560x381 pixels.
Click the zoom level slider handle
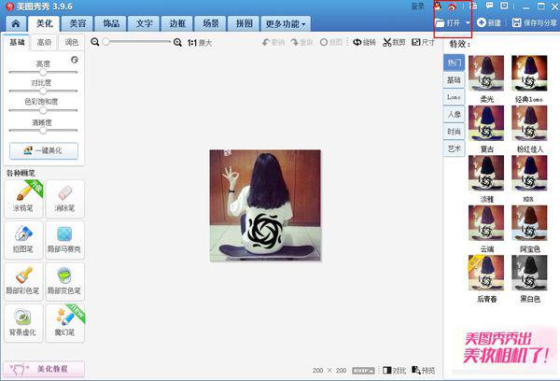click(106, 42)
